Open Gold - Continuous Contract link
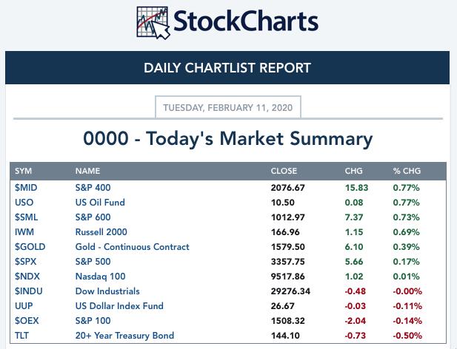457x349 pixels. click(x=133, y=247)
